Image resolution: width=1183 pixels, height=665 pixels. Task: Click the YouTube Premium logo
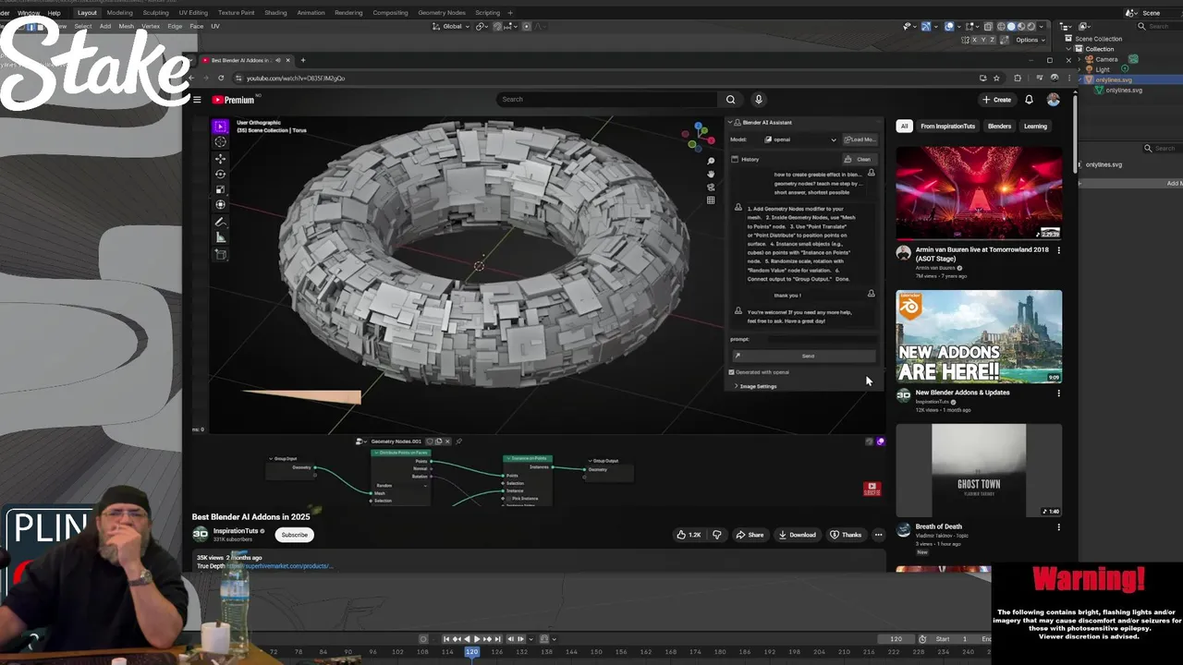pyautogui.click(x=234, y=100)
